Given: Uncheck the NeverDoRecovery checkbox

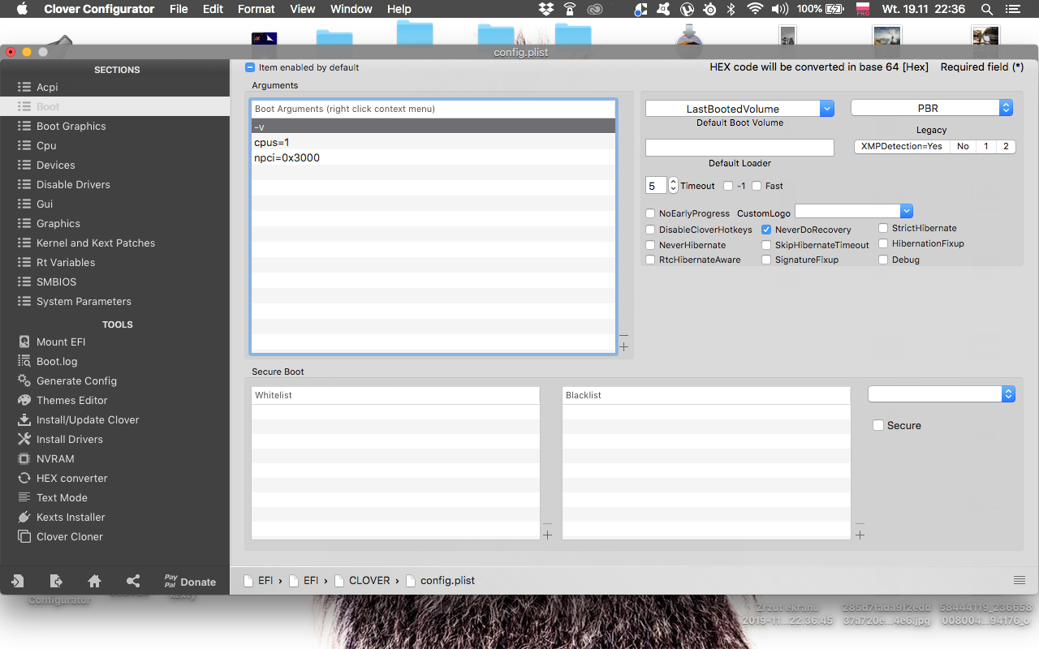Looking at the screenshot, I should [x=766, y=230].
